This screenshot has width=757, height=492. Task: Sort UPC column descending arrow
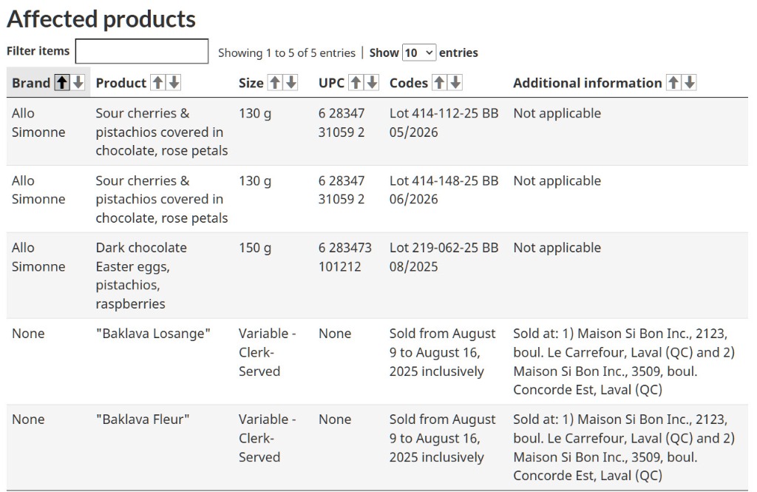pyautogui.click(x=372, y=83)
